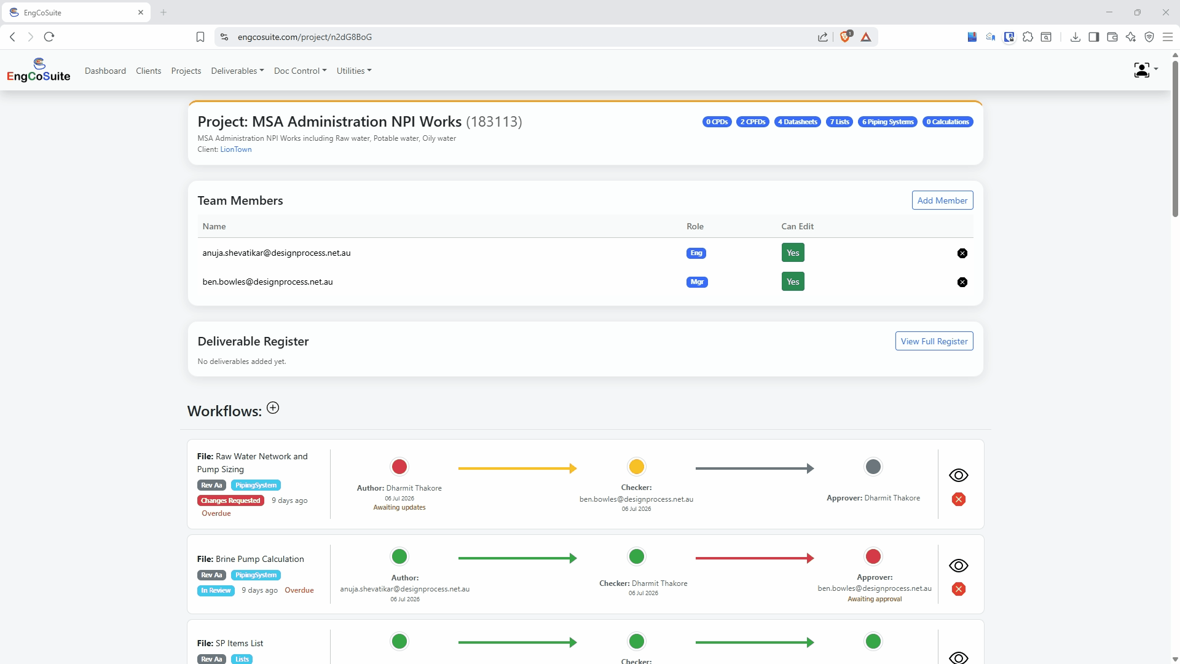Go back in browser history
The width and height of the screenshot is (1180, 664).
12,37
